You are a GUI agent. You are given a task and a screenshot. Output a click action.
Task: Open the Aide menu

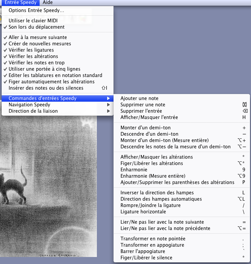(x=48, y=3)
